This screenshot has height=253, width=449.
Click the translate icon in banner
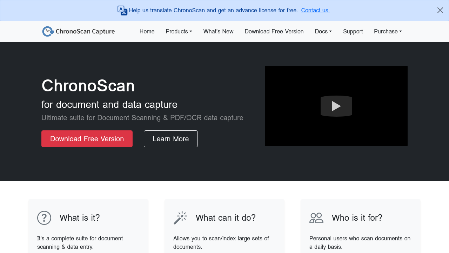(x=122, y=11)
